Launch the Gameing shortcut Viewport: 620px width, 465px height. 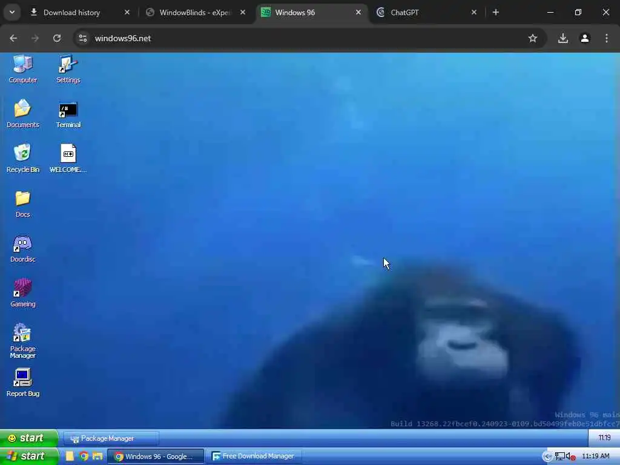22,294
